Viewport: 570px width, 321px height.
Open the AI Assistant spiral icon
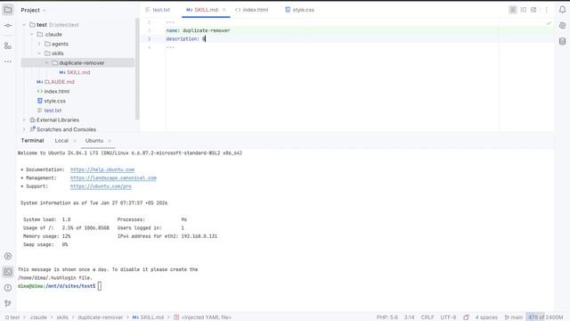[562, 26]
